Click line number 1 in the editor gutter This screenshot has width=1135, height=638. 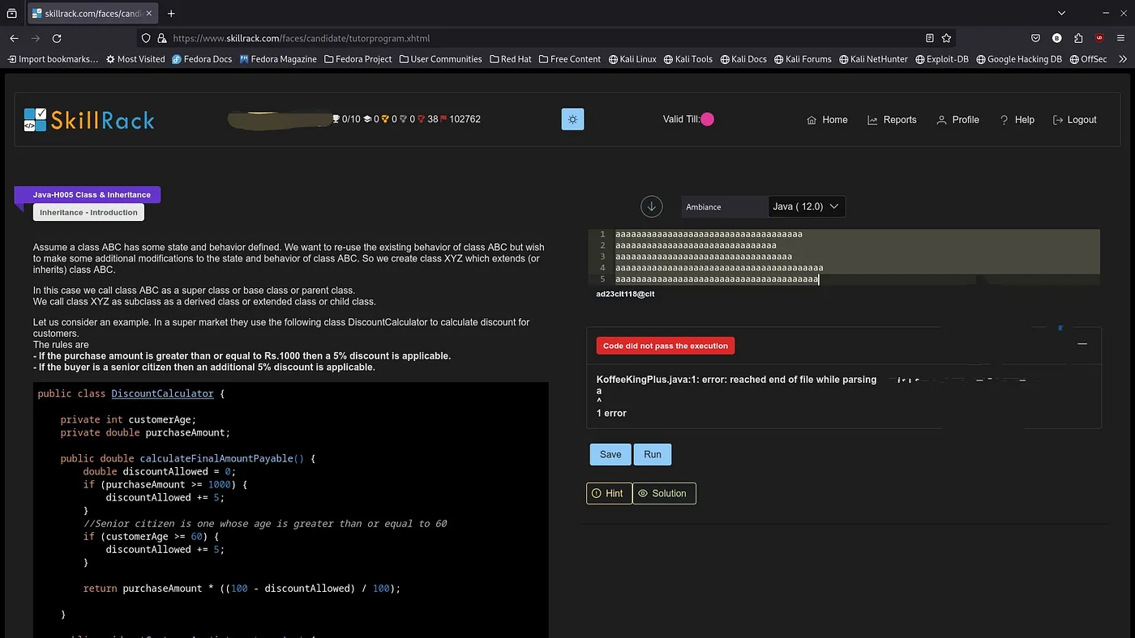pos(602,234)
